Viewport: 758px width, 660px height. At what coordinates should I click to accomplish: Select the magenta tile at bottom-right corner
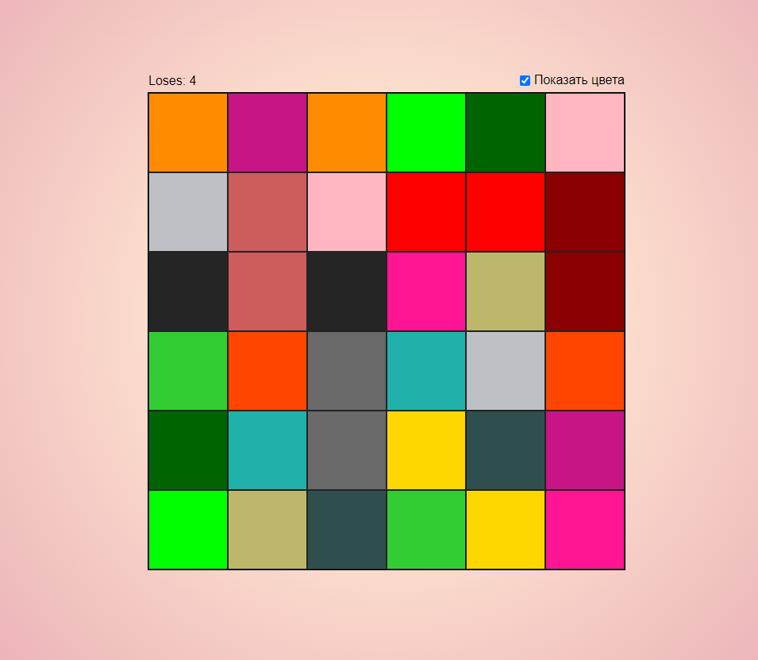click(584, 529)
